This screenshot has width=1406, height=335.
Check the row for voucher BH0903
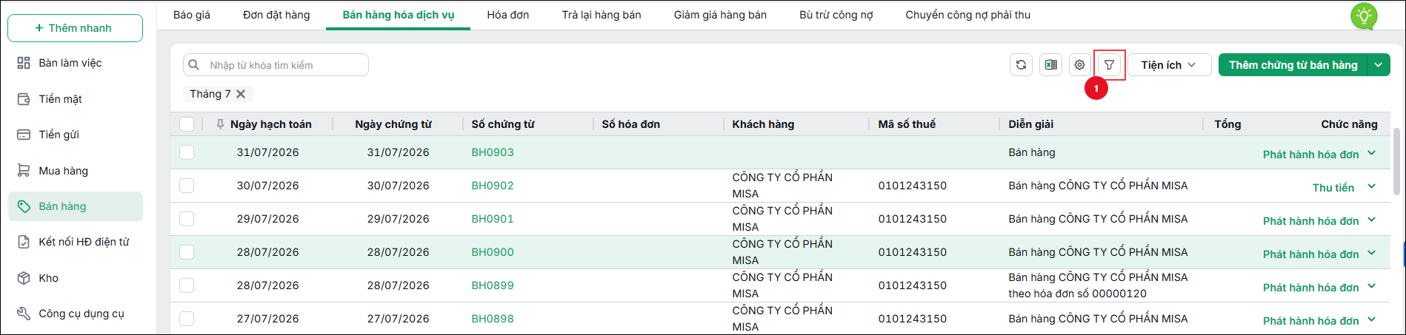coord(187,152)
